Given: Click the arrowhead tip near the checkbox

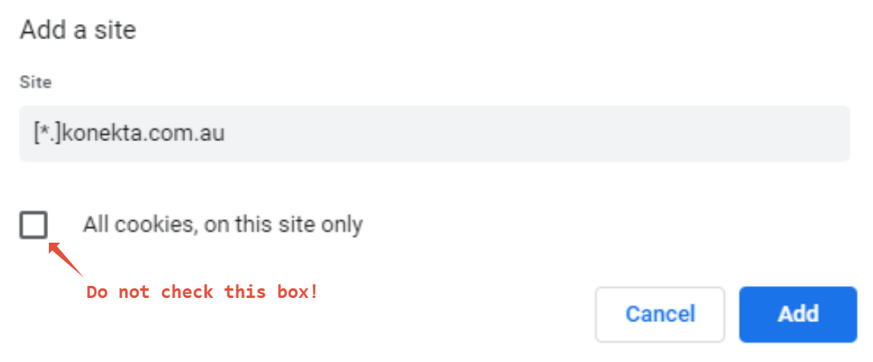Looking at the screenshot, I should [x=51, y=244].
